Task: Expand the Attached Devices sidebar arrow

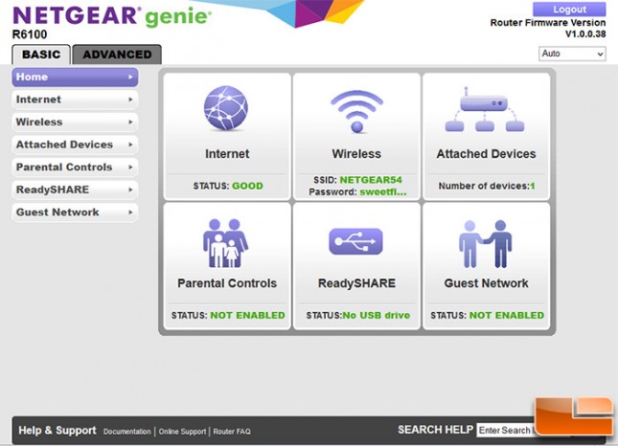Action: pyautogui.click(x=130, y=145)
